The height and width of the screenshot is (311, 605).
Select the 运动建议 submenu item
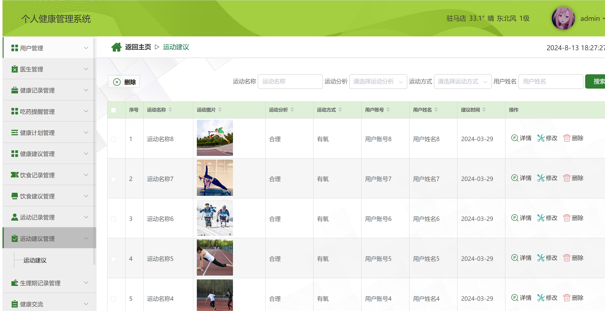pyautogui.click(x=35, y=260)
